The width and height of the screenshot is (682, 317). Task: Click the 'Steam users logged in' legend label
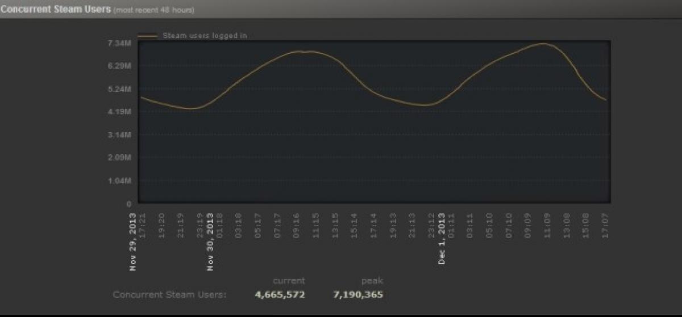(x=205, y=35)
